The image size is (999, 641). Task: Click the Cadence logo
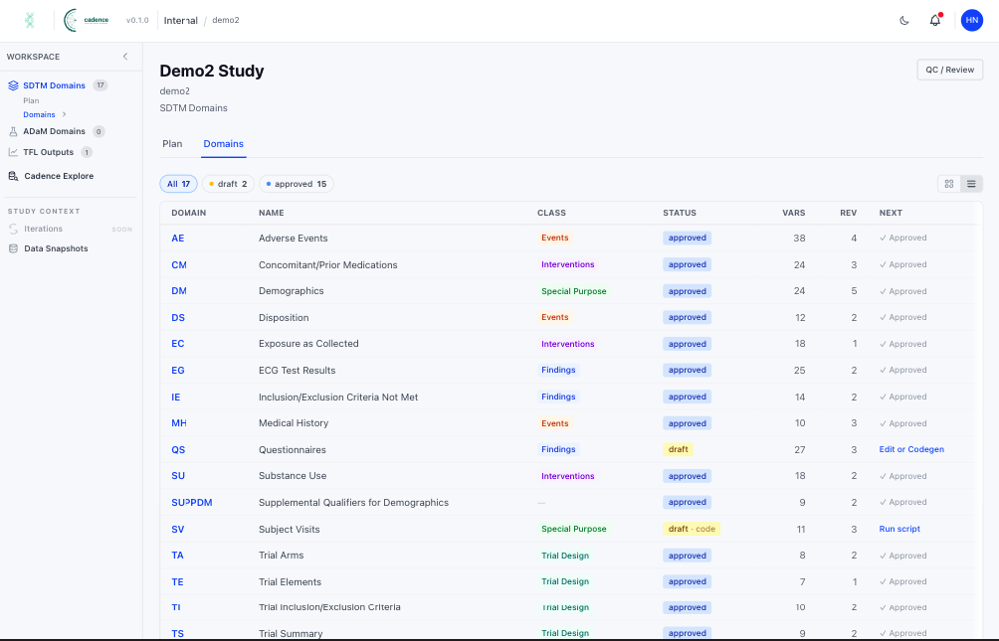86,20
